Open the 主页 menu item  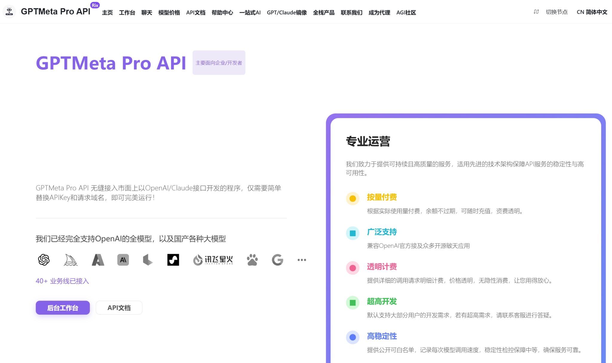107,13
